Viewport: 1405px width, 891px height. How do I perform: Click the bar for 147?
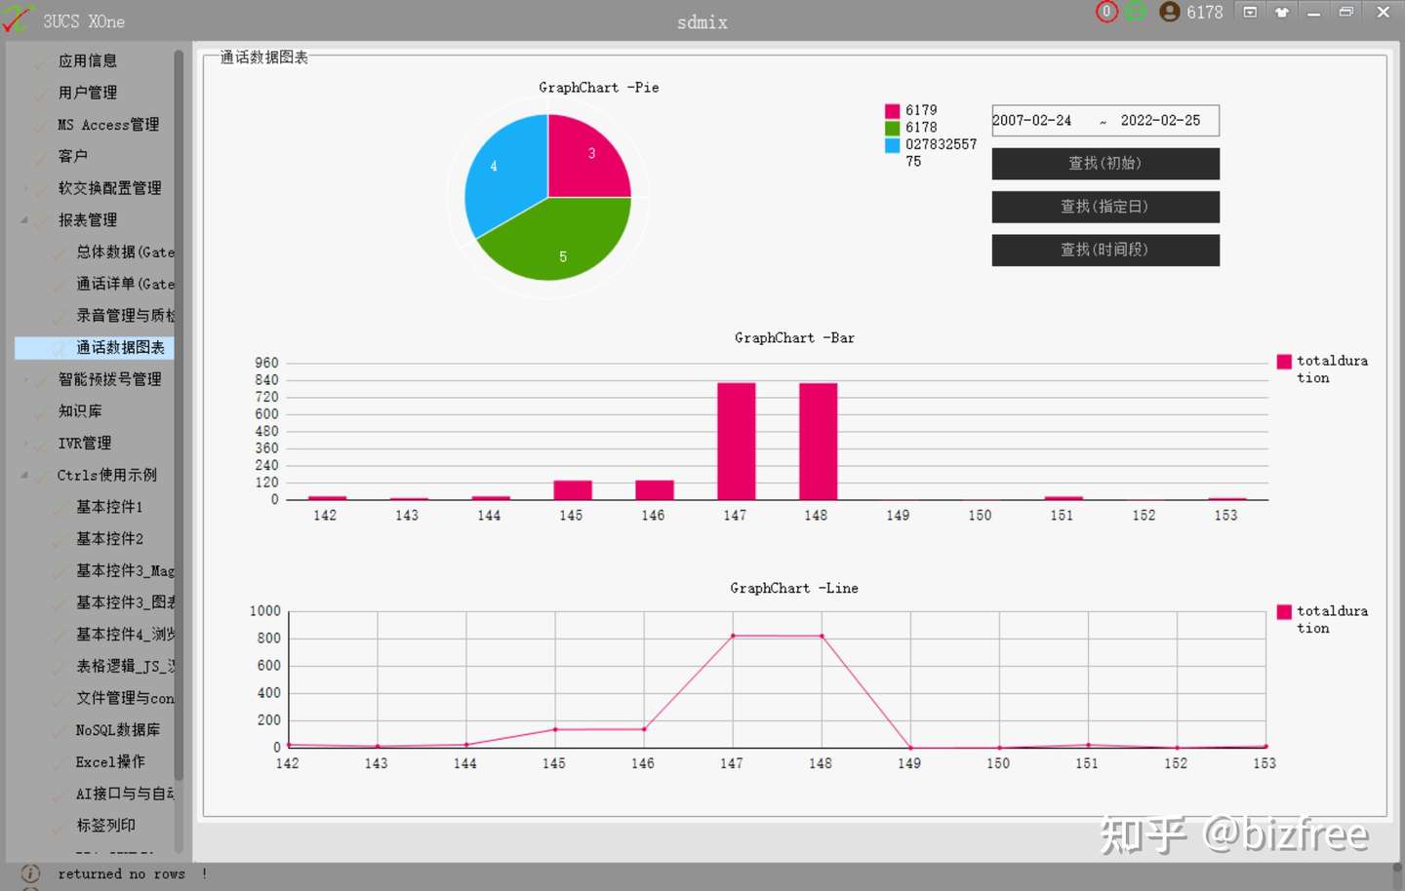(736, 442)
